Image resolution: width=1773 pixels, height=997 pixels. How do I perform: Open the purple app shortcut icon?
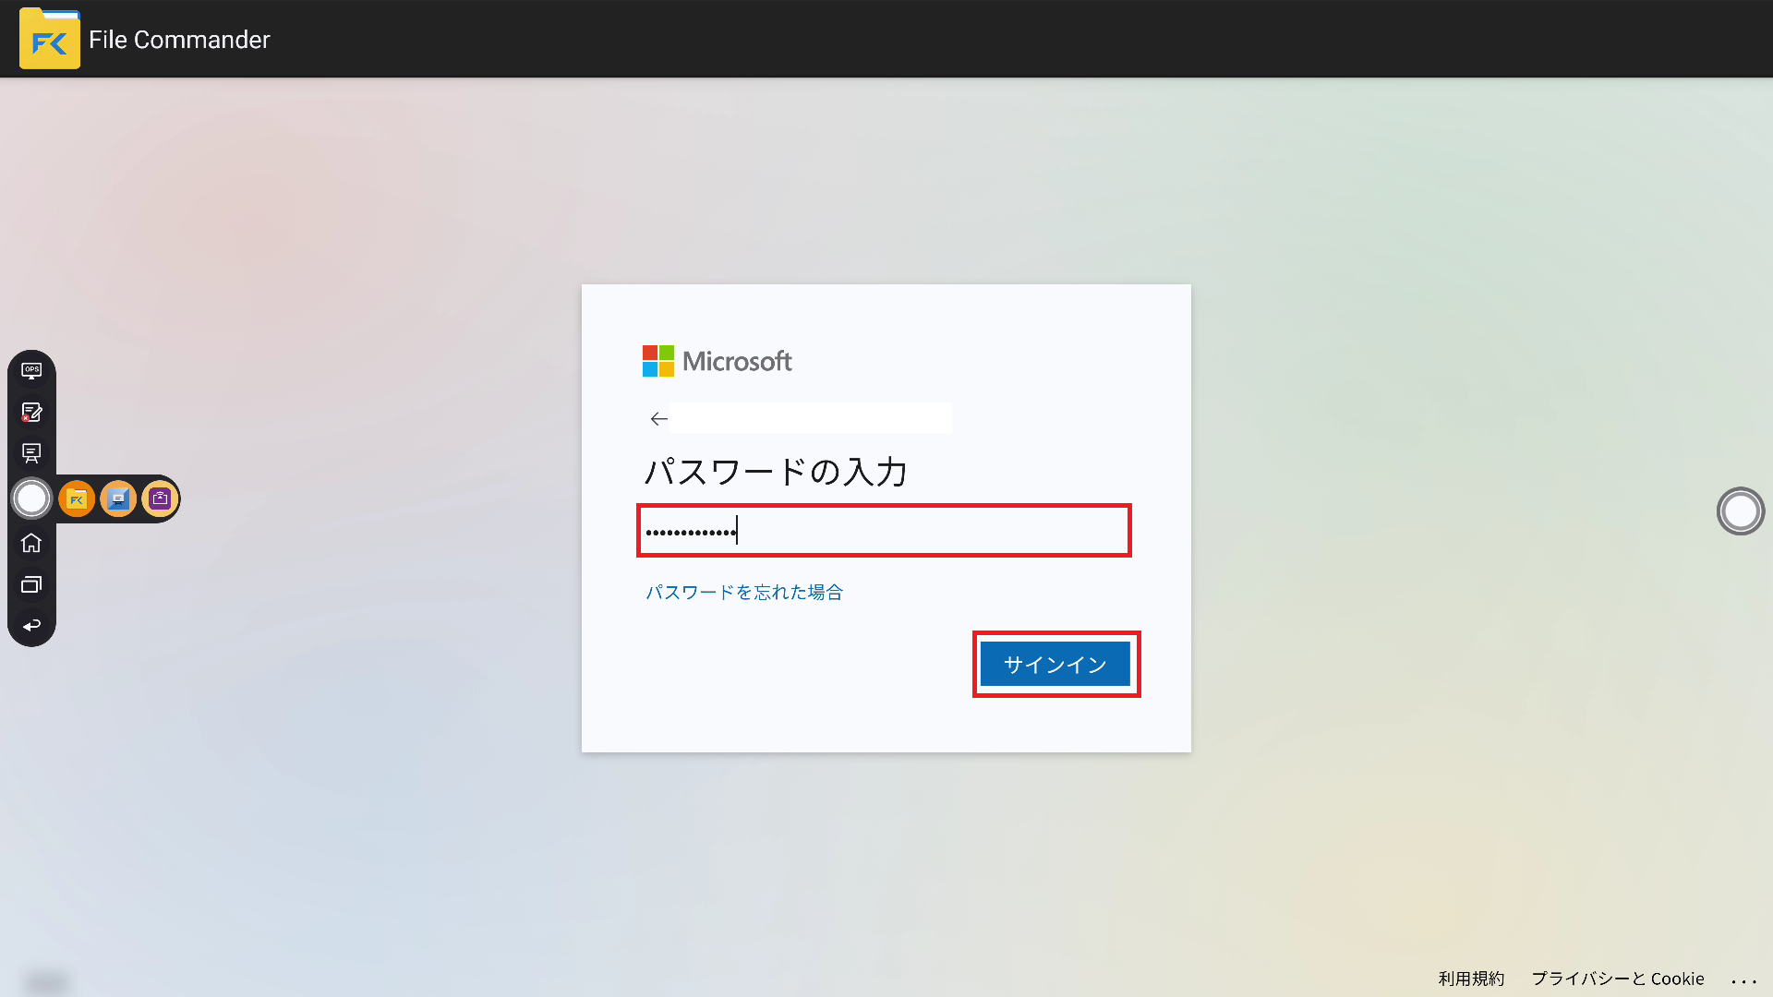[x=160, y=498]
